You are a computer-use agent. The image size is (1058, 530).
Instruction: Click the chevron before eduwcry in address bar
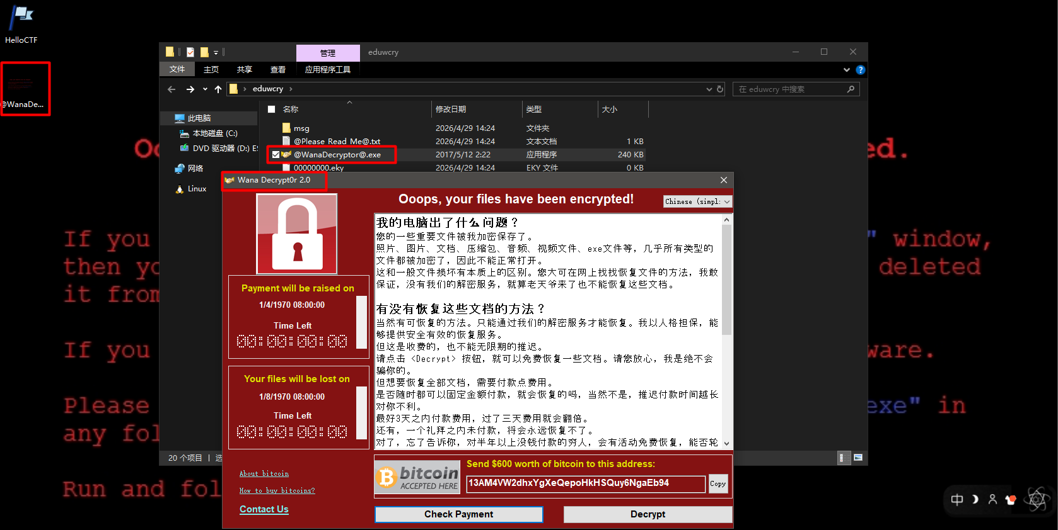(245, 89)
